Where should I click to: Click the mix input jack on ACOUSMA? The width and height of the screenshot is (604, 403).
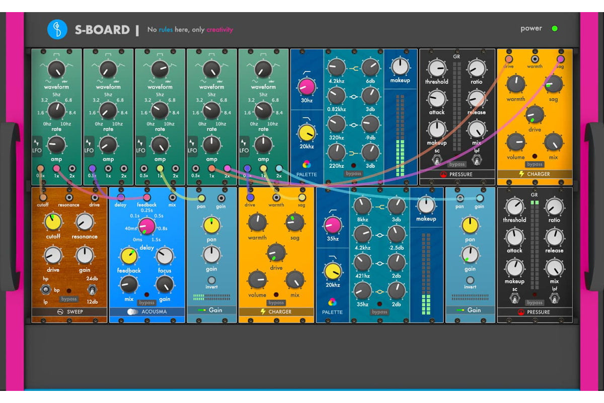(x=173, y=197)
